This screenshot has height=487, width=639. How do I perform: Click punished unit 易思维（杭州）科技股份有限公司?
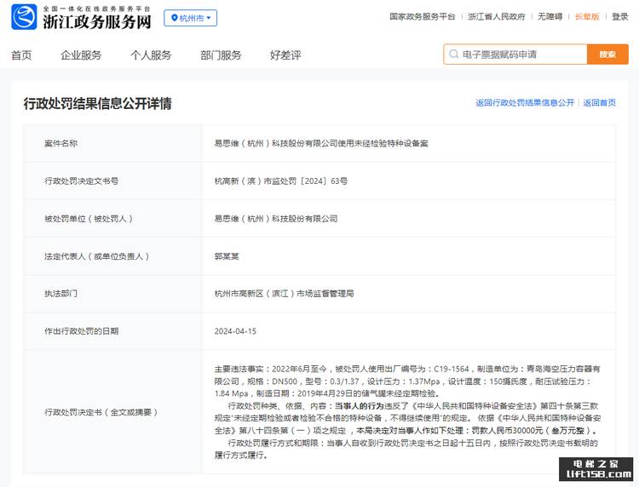(276, 219)
